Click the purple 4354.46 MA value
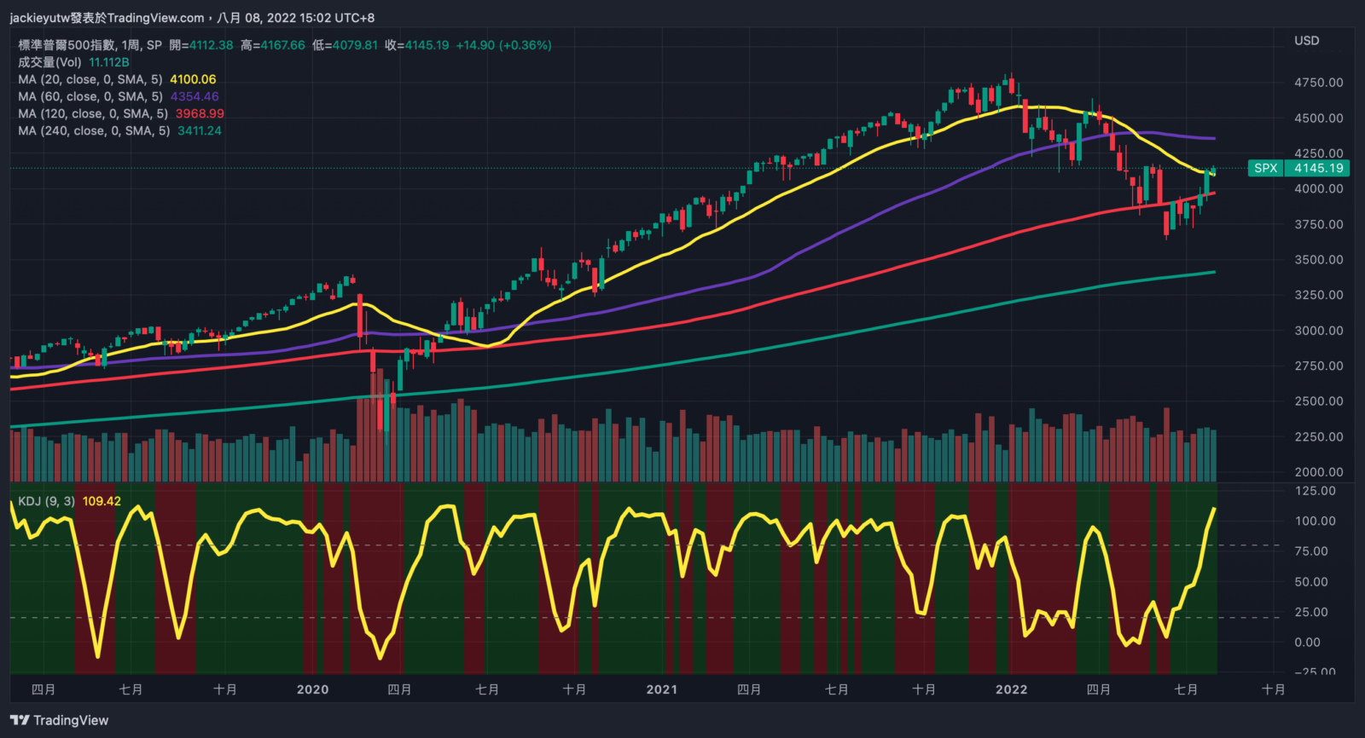The height and width of the screenshot is (738, 1365). [x=195, y=96]
